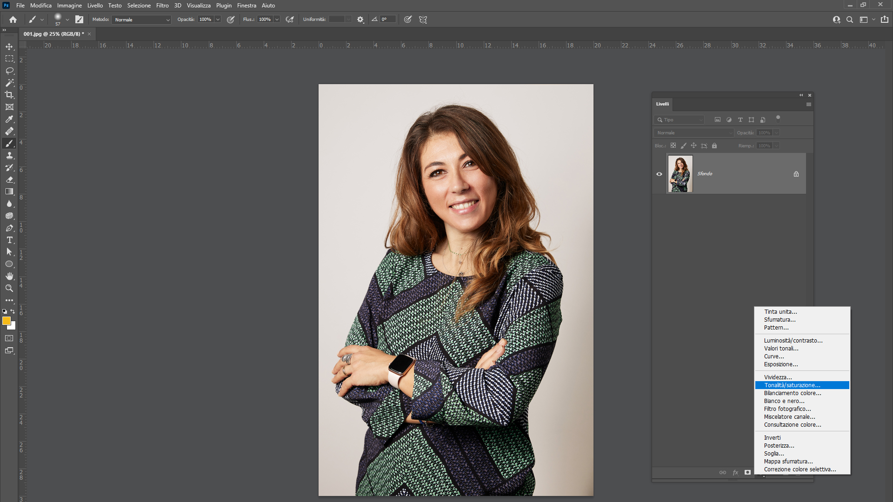
Task: Open the Metodo blending mode dropdown
Action: point(142,20)
